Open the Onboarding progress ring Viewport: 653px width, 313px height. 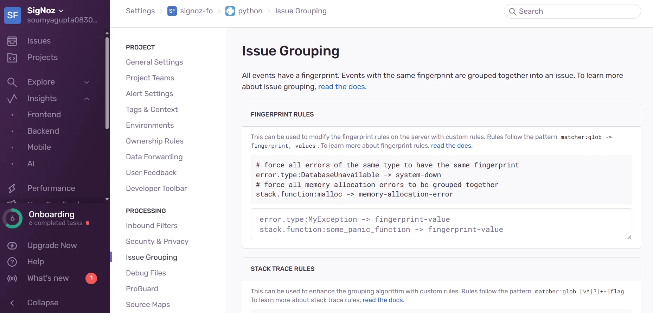point(13,218)
